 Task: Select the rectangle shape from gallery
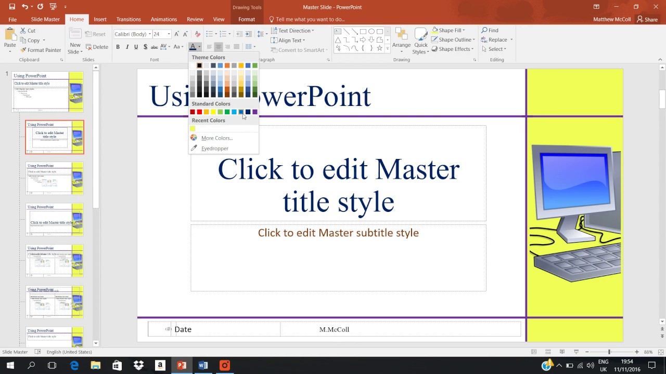(363, 31)
